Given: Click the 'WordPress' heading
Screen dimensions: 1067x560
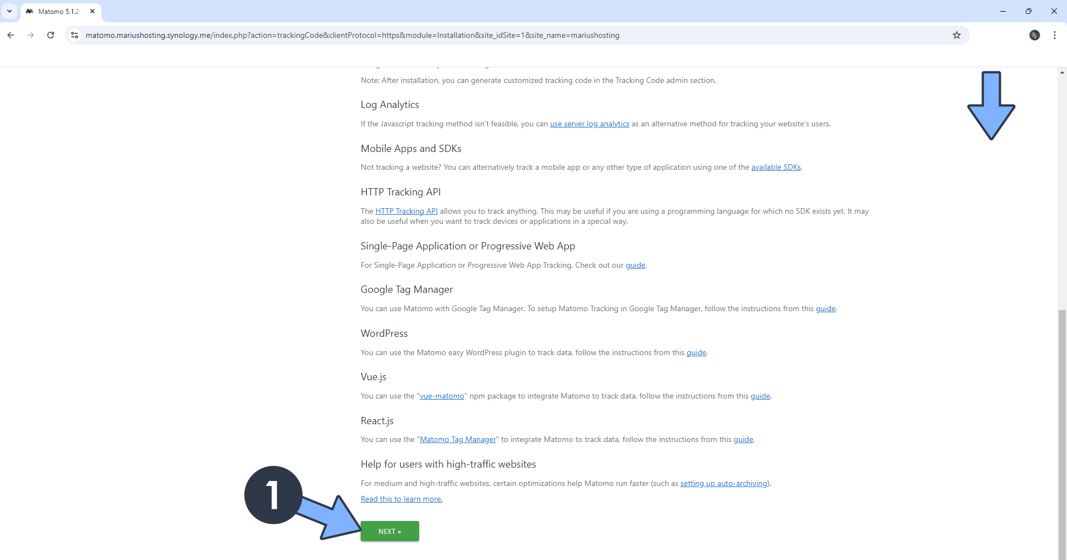Looking at the screenshot, I should coord(384,333).
